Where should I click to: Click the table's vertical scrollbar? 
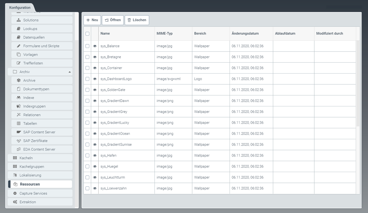click(x=358, y=84)
